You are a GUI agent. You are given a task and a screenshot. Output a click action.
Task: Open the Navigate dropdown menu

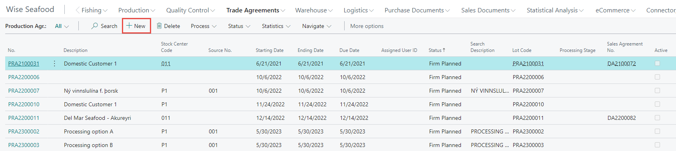[x=317, y=26]
